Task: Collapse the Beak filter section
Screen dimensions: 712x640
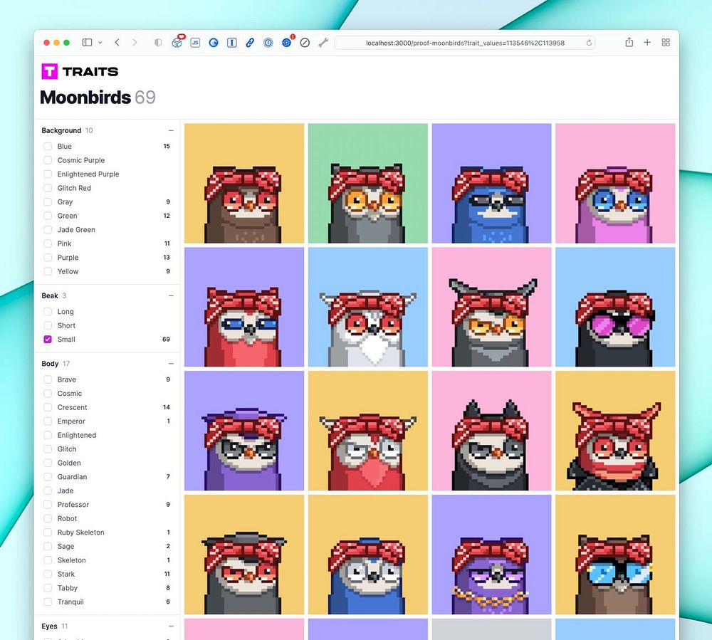Action: 171,295
